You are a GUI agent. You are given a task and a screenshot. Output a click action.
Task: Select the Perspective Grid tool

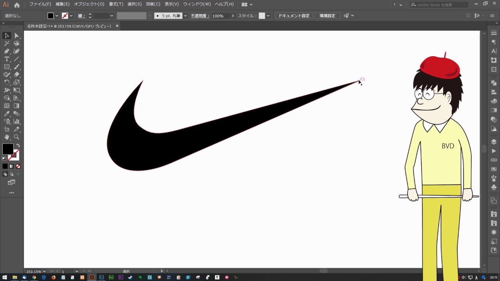click(16, 98)
